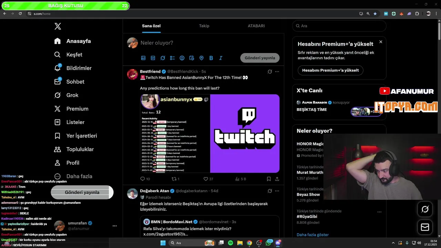Click the Ara search field
This screenshot has height=248, width=441.
pyautogui.click(x=339, y=26)
